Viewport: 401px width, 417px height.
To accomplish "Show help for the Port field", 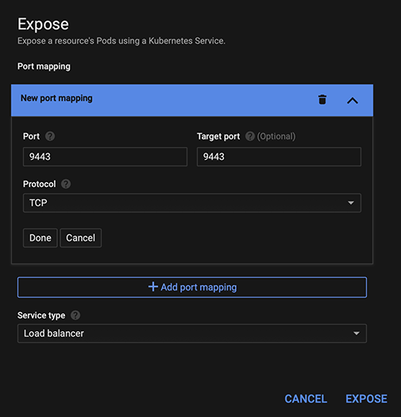I will click(x=50, y=136).
